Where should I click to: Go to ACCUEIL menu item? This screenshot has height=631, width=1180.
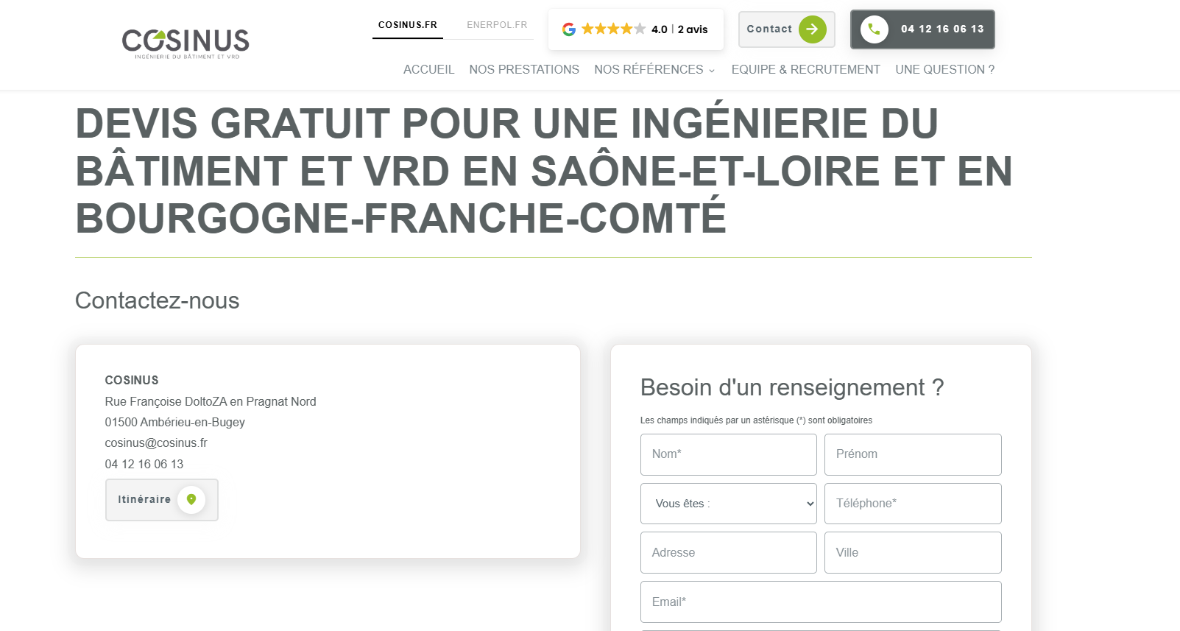point(429,69)
